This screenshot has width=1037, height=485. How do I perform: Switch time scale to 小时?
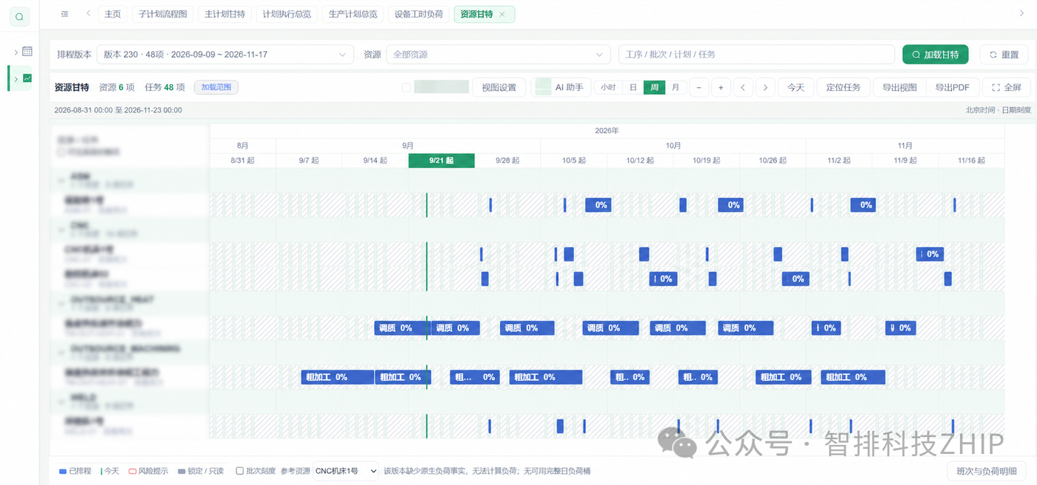click(x=608, y=87)
